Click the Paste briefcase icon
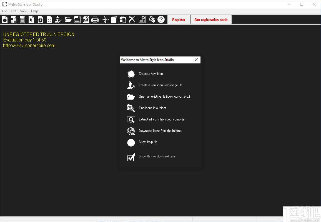Screen dimensions: 321x222 [x=123, y=19]
